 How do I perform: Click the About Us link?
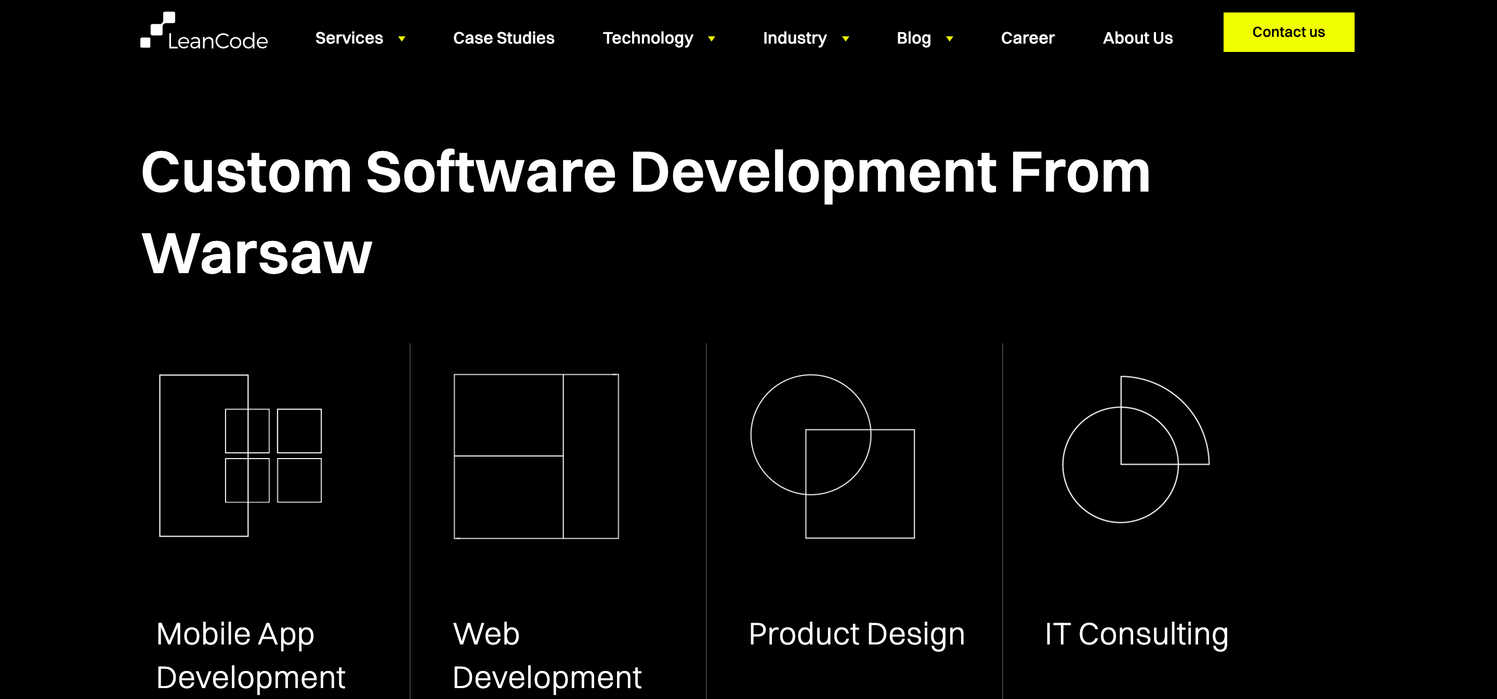click(x=1138, y=38)
